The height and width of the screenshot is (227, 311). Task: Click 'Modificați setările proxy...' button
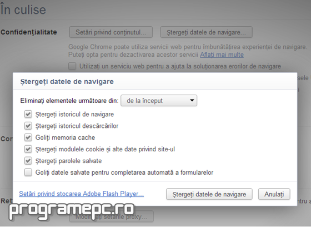coord(112,216)
